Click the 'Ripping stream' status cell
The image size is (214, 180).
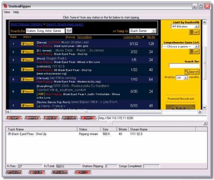click(x=88, y=134)
